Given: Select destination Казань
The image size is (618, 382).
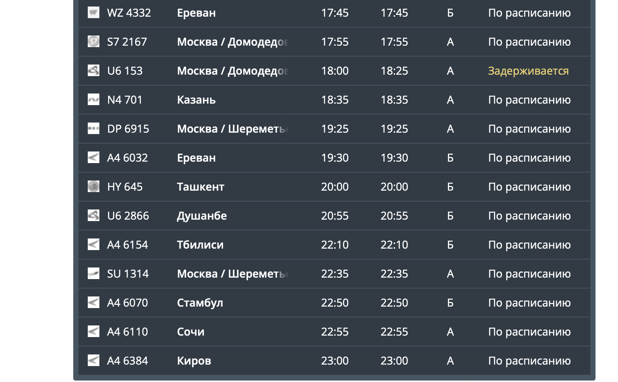Looking at the screenshot, I should pos(196,100).
